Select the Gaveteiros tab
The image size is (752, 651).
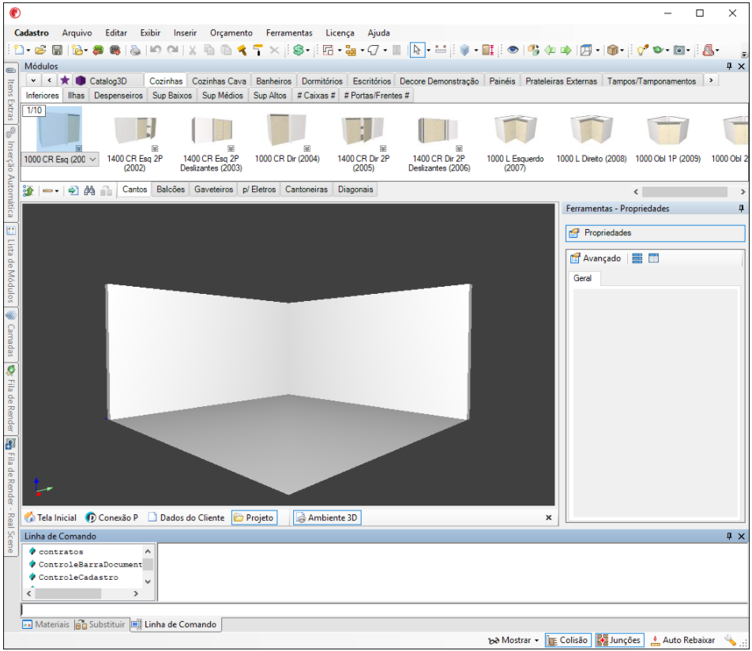[x=213, y=190]
